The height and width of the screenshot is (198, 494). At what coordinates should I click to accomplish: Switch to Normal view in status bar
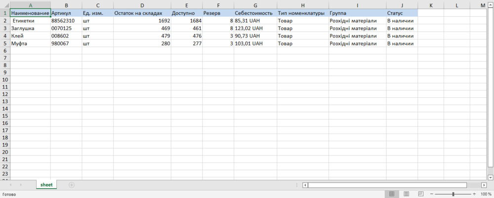(391, 194)
